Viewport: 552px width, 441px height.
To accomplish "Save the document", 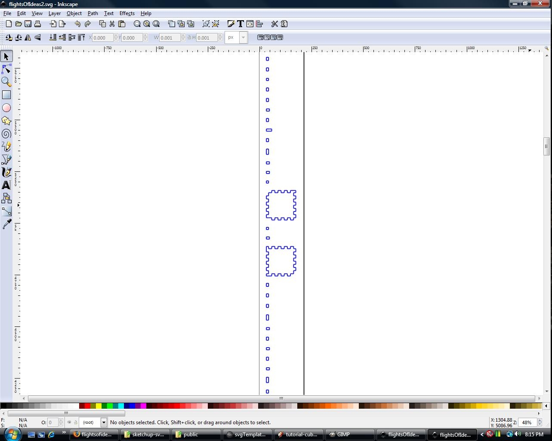I will (28, 24).
